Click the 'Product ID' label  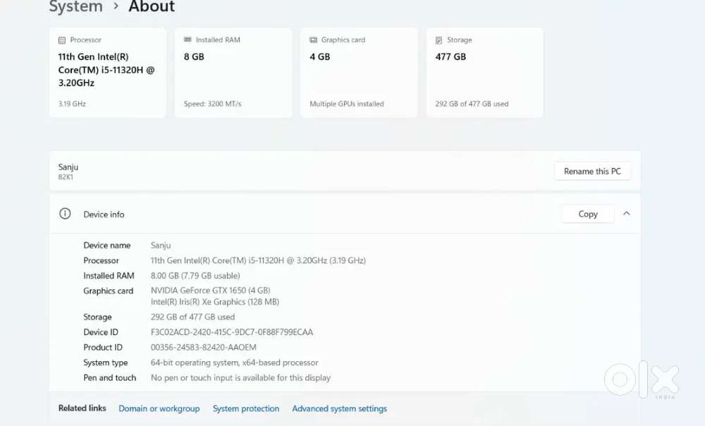click(x=102, y=347)
